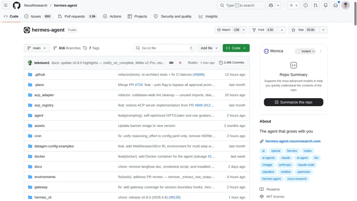Screen dimensions: 357x201
Task: Open pull request #5946 link
Action: click(198, 75)
